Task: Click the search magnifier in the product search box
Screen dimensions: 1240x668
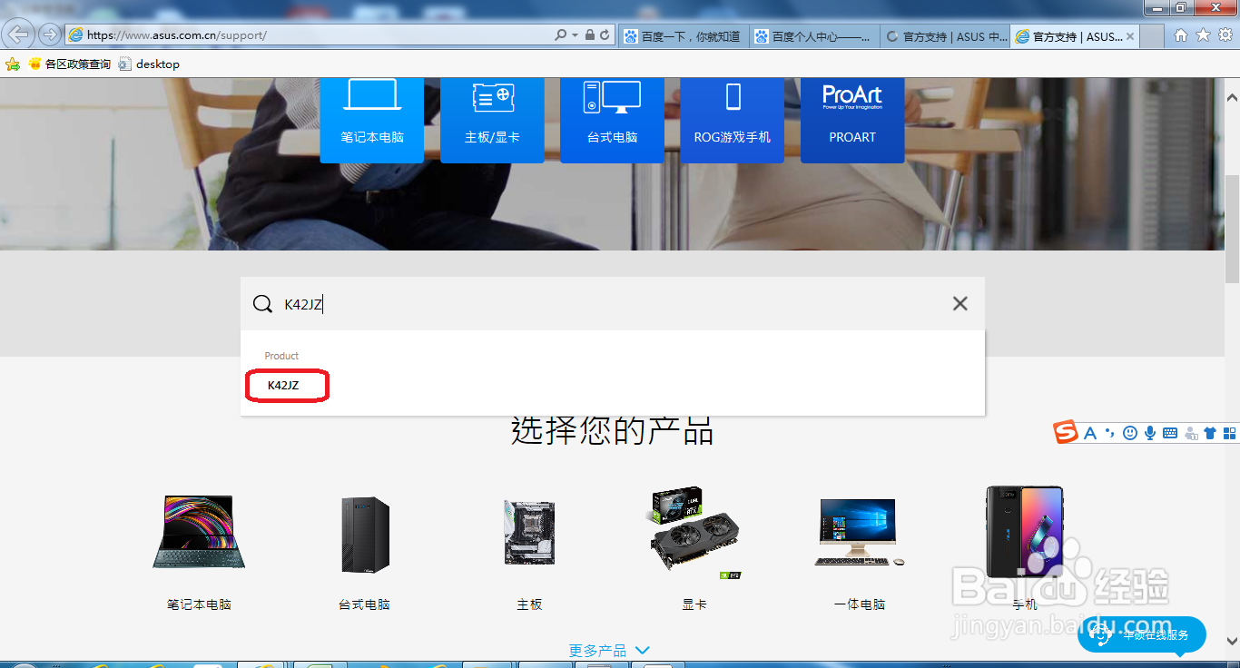Action: pyautogui.click(x=262, y=303)
